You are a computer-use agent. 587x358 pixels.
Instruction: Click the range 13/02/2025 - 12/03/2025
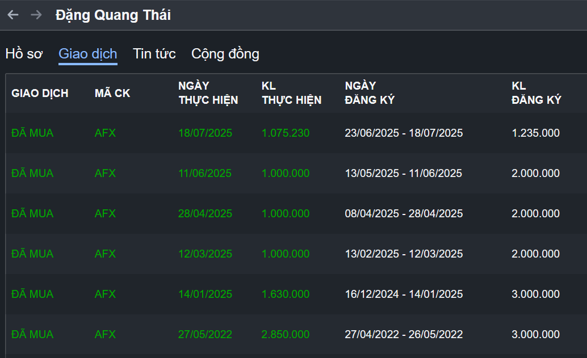[404, 254]
